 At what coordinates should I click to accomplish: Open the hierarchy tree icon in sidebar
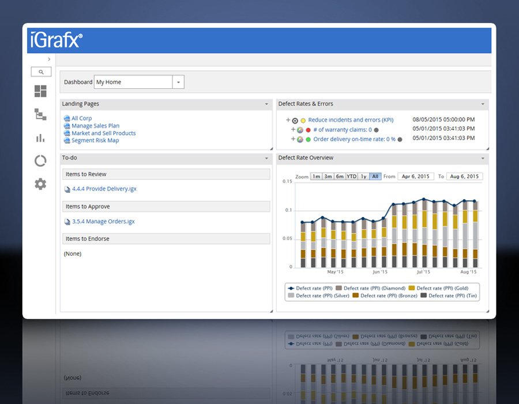pos(40,114)
